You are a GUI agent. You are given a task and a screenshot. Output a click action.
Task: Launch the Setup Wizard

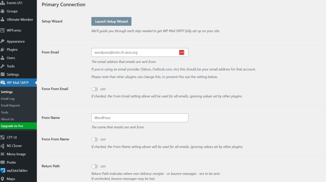(x=111, y=22)
